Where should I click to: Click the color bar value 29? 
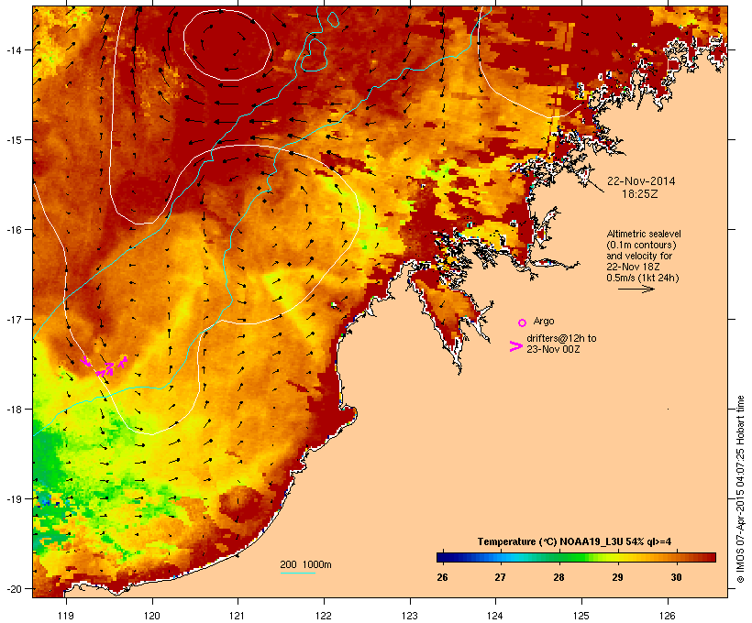point(618,577)
